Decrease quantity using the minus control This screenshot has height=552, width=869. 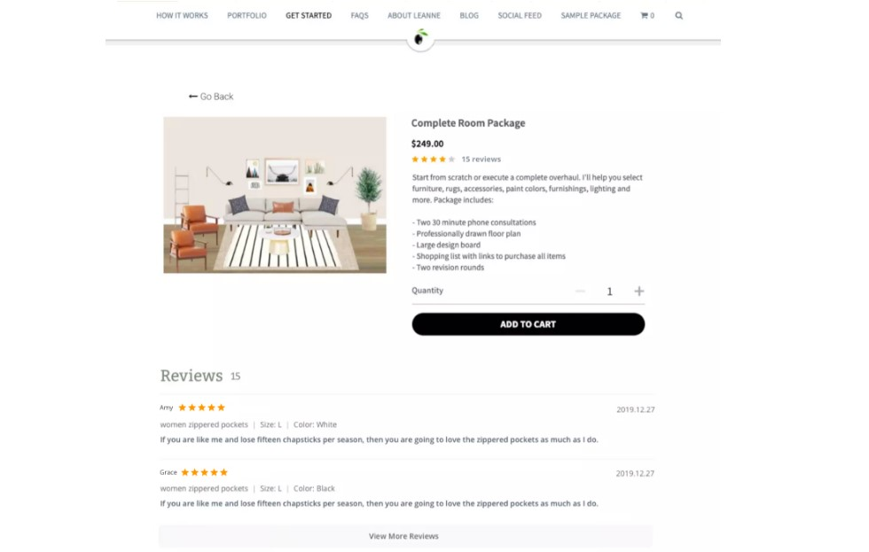point(580,291)
